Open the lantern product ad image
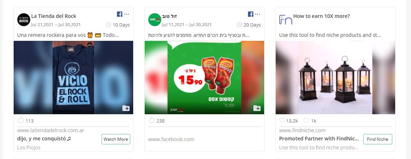Image resolution: width=411 pixels, height=159 pixels. [335, 77]
